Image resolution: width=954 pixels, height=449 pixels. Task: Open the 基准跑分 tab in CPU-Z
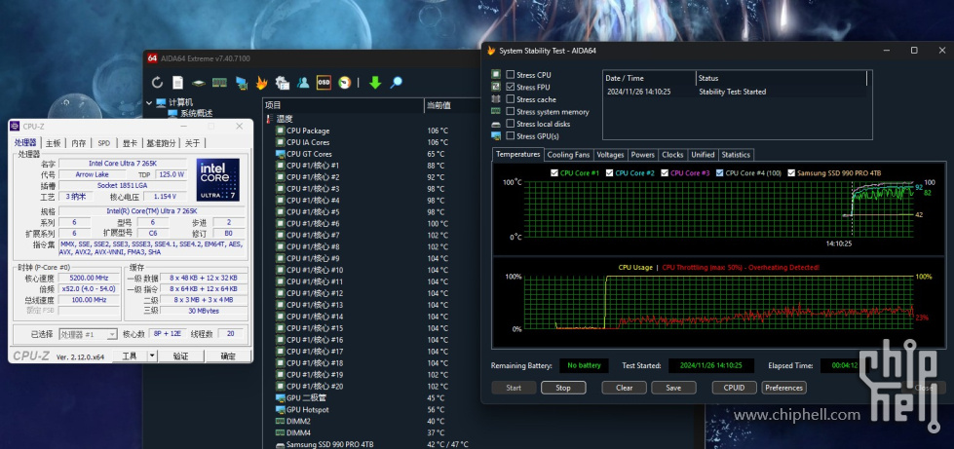point(161,143)
